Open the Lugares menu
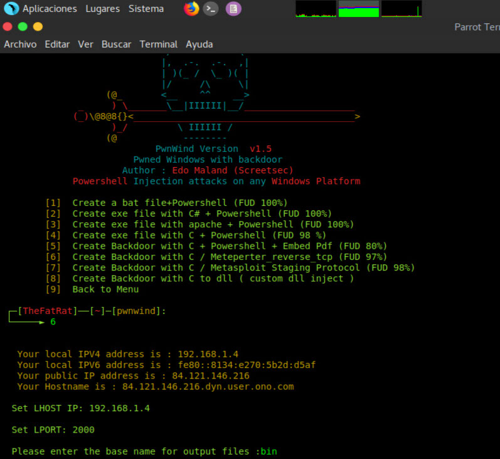 point(103,9)
